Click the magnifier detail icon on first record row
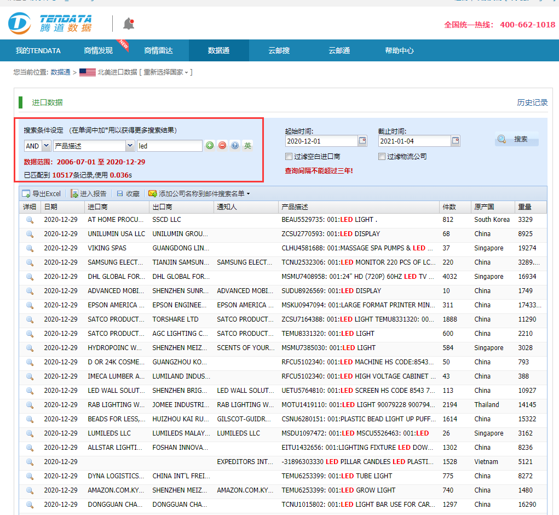 29,219
